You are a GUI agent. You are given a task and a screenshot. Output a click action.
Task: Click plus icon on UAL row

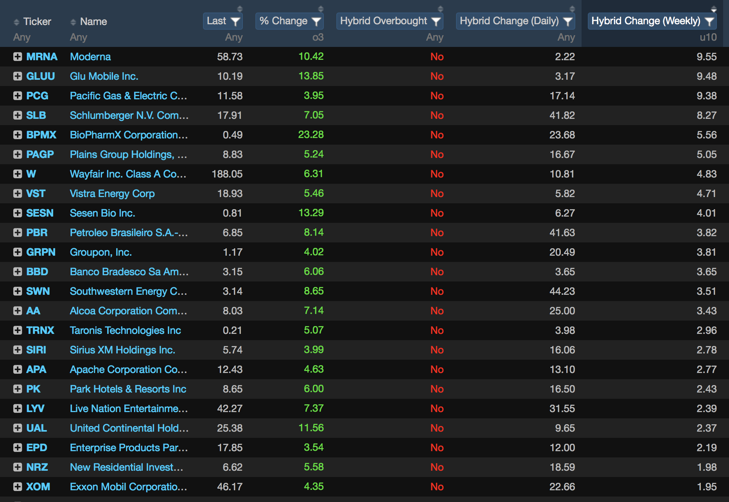coord(17,428)
